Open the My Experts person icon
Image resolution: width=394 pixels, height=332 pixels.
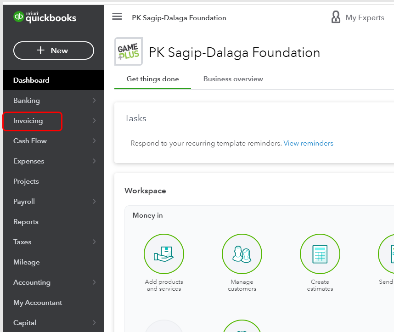(336, 17)
